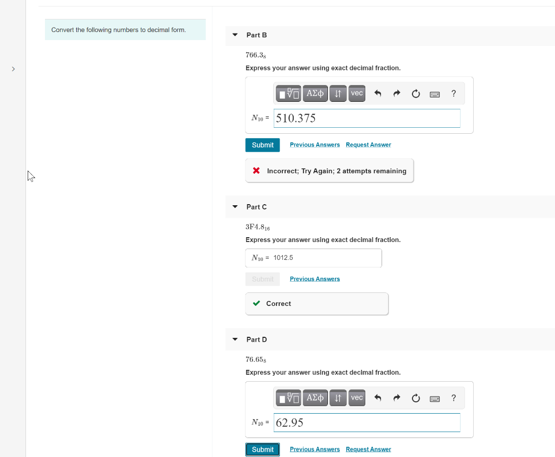Click Request Answer for Part D
The image size is (555, 457).
368,449
